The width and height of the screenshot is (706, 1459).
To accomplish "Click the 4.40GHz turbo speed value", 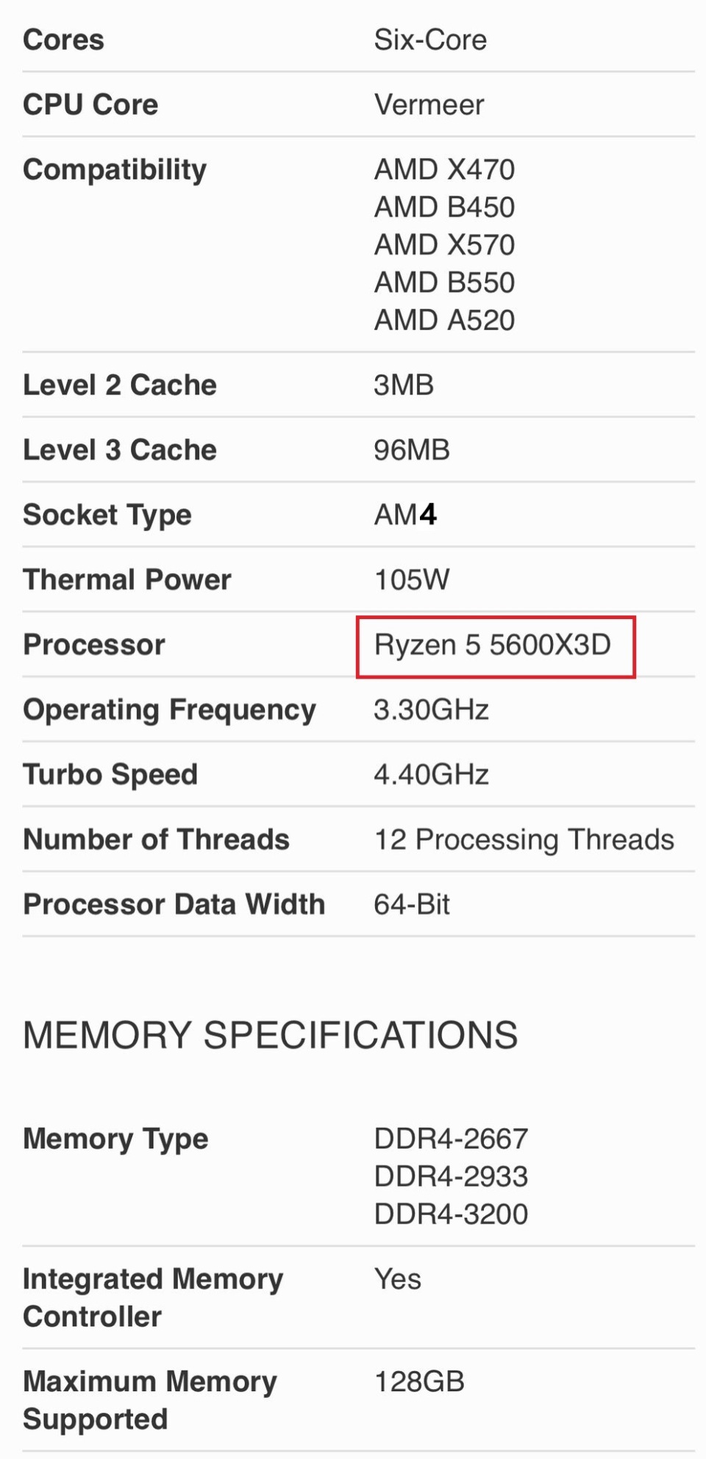I will (x=431, y=774).
